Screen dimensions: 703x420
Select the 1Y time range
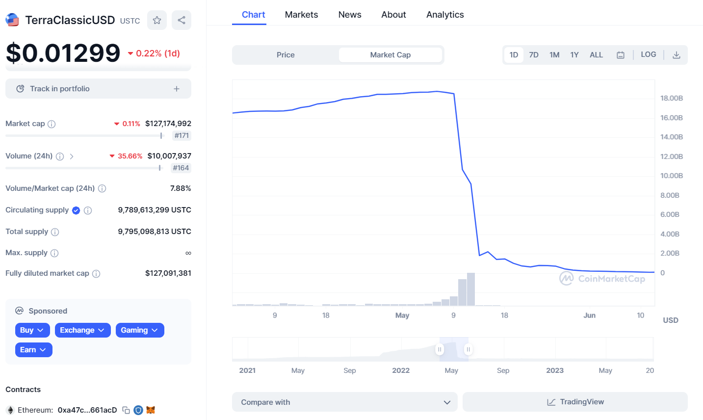(x=574, y=55)
